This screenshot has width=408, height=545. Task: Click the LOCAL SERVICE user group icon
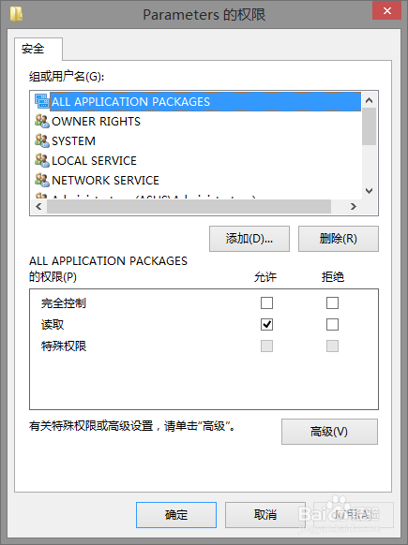point(42,160)
